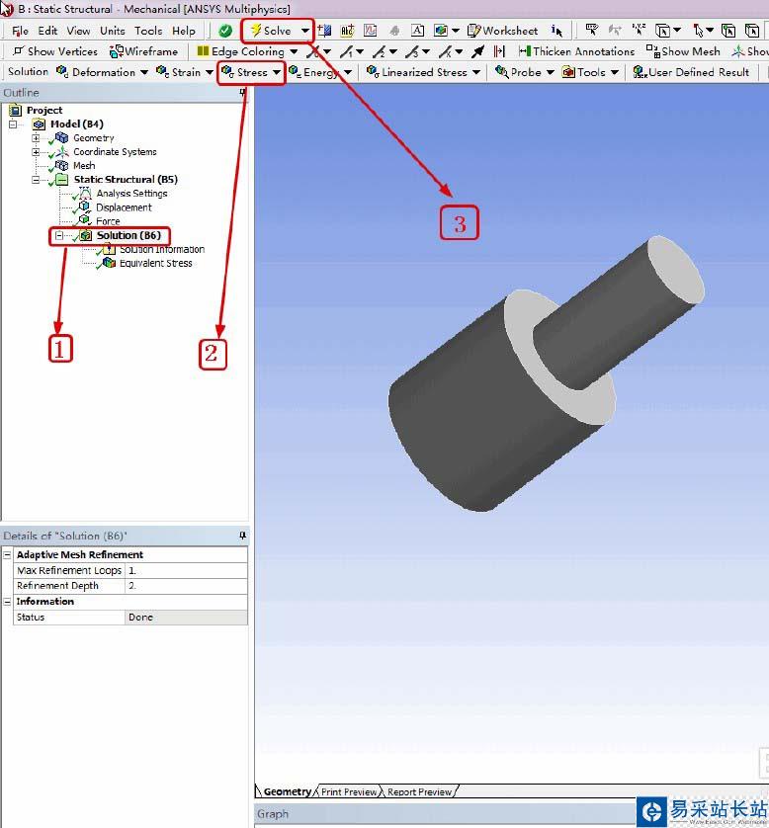Click the edge connection 1 icon
This screenshot has height=828, width=769.
(x=347, y=51)
